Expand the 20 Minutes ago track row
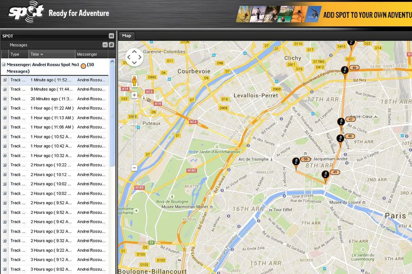Screen dimensions: 412x274 [x=5, y=99]
